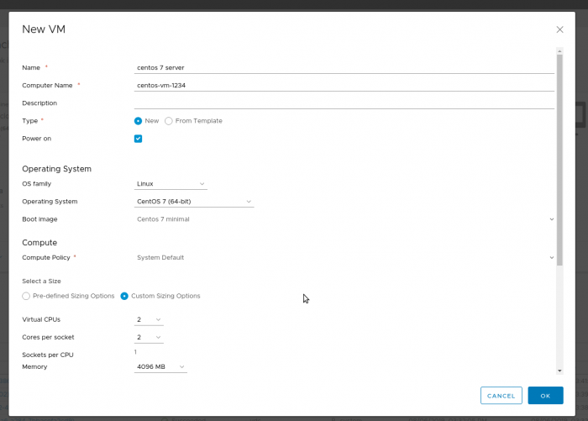Screen dimensions: 588x421
Task: Select From Template radio option
Action: click(169, 121)
